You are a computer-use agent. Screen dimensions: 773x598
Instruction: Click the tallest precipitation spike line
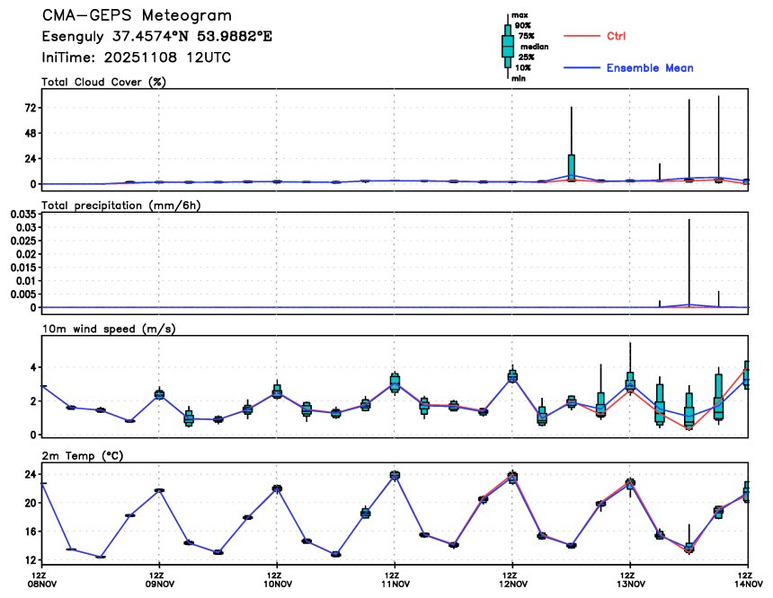coord(689,260)
